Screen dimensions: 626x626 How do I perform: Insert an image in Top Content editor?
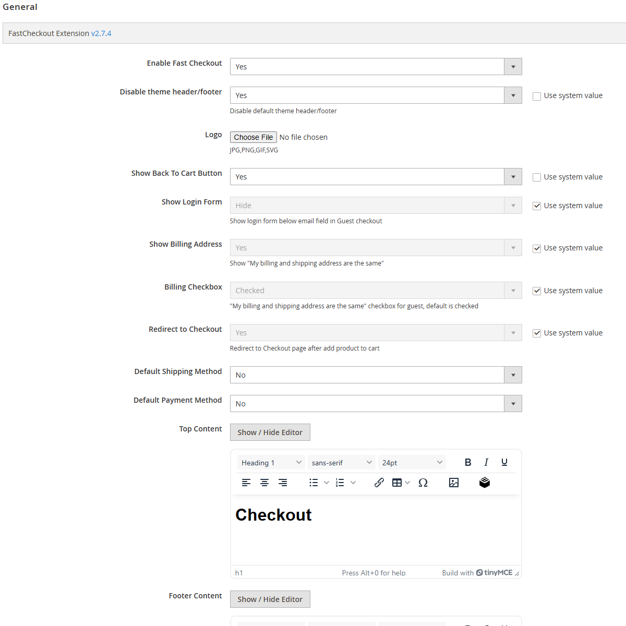[x=454, y=483]
